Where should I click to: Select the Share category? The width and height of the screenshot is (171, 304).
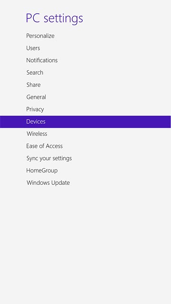(x=34, y=85)
